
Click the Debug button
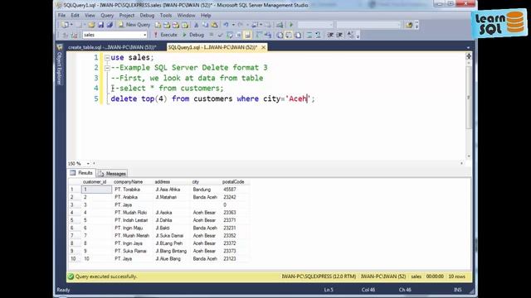pyautogui.click(x=193, y=35)
